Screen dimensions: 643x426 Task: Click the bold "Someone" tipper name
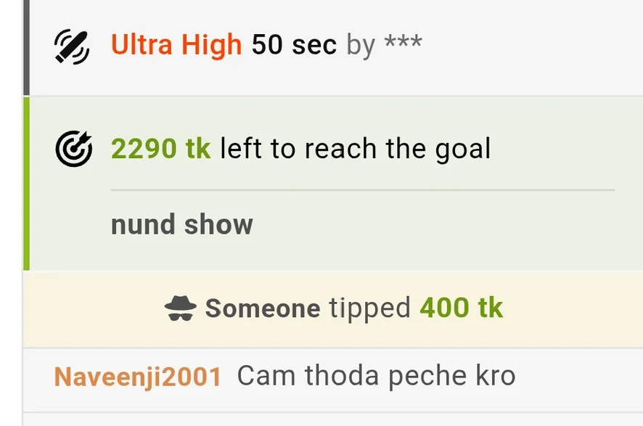tap(262, 309)
